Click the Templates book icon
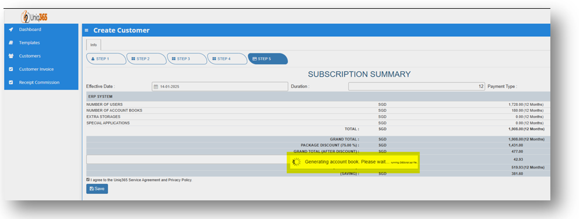The image size is (579, 219). (x=11, y=43)
